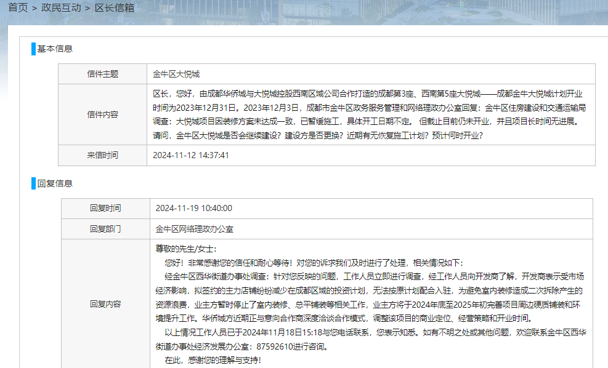Screen dimensions: 608x368
Task: Highlight the subject text 金牛区大悦城
Action: click(x=176, y=74)
